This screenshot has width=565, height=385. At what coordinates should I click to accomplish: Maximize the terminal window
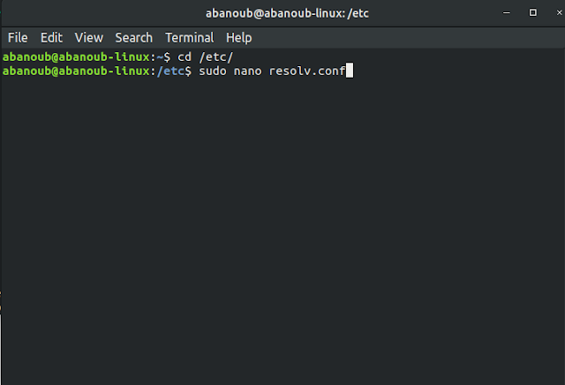pyautogui.click(x=532, y=13)
